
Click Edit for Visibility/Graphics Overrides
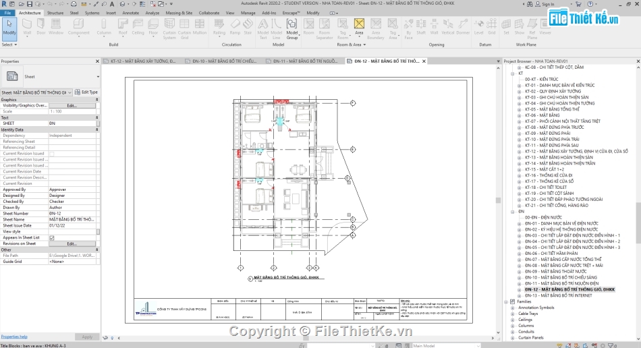72,106
